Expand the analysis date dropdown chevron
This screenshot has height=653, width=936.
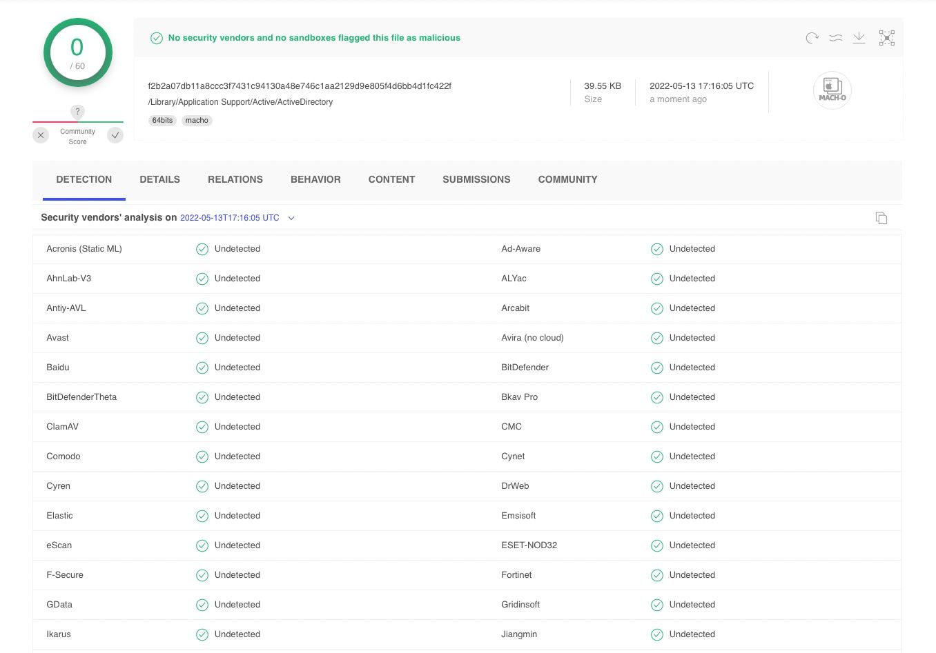tap(291, 218)
